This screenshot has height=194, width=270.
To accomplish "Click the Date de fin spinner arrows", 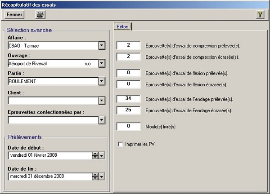I will pos(94,176).
